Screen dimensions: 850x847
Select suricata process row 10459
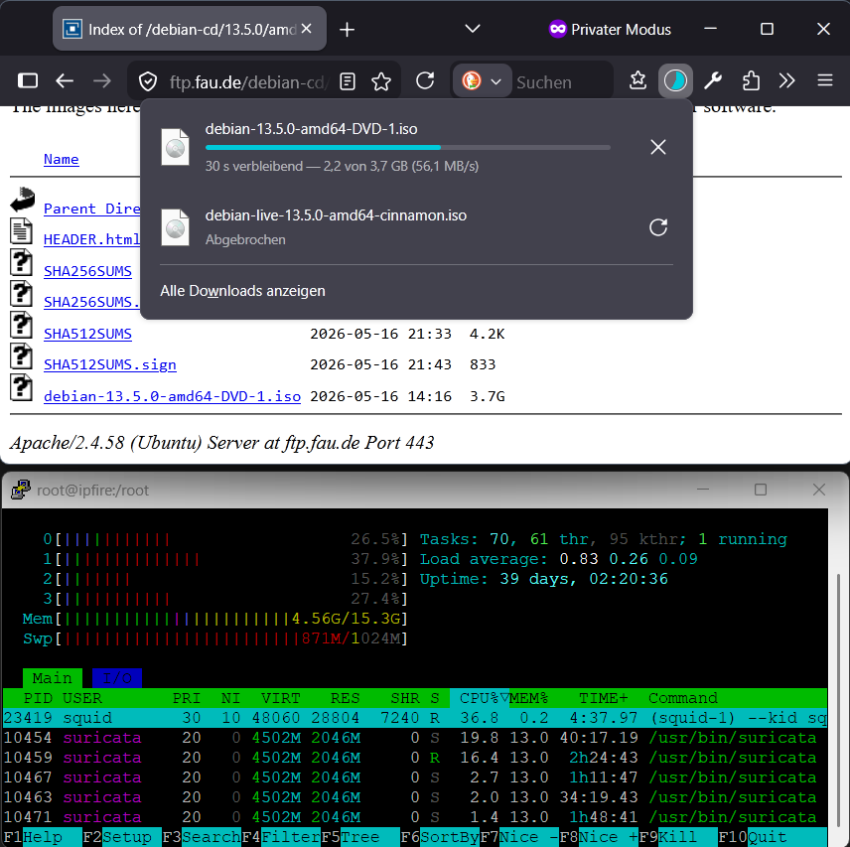pos(415,758)
